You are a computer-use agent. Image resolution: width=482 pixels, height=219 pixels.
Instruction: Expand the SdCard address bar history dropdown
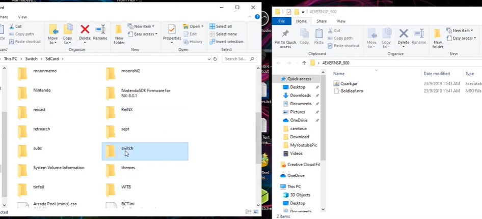(x=209, y=59)
